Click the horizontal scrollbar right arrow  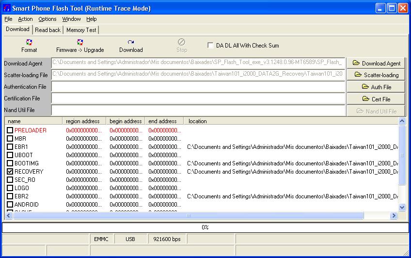[394, 215]
